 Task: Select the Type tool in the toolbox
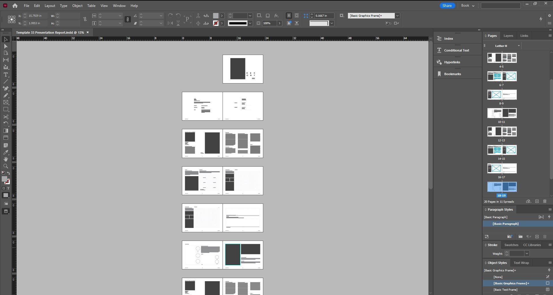pyautogui.click(x=5, y=75)
